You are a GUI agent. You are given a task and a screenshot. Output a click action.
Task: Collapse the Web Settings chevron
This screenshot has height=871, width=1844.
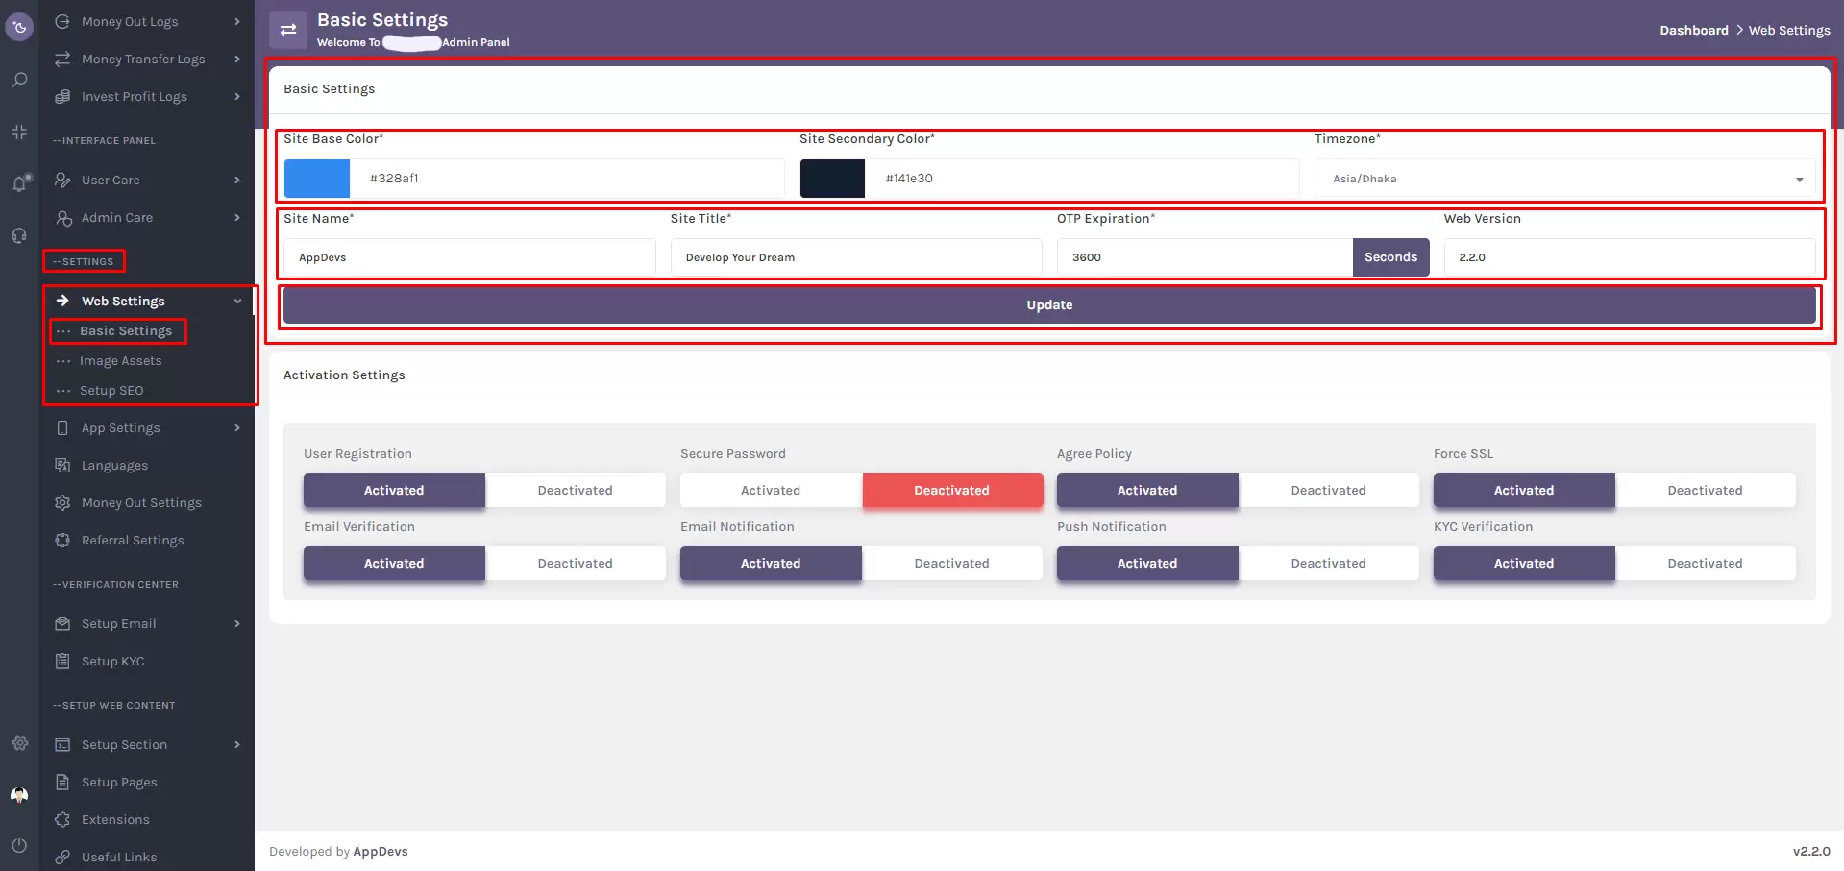pos(237,301)
